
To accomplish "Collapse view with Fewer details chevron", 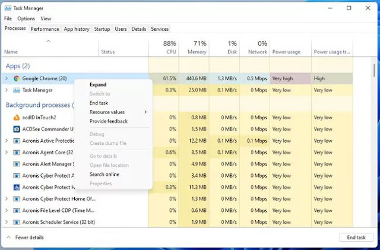I will click(x=8, y=237).
